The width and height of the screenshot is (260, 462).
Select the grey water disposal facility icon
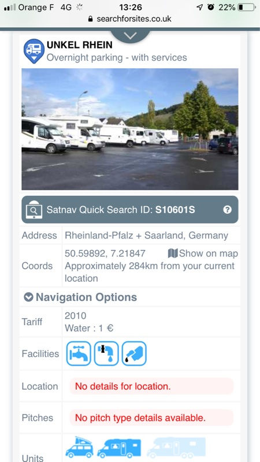106,353
